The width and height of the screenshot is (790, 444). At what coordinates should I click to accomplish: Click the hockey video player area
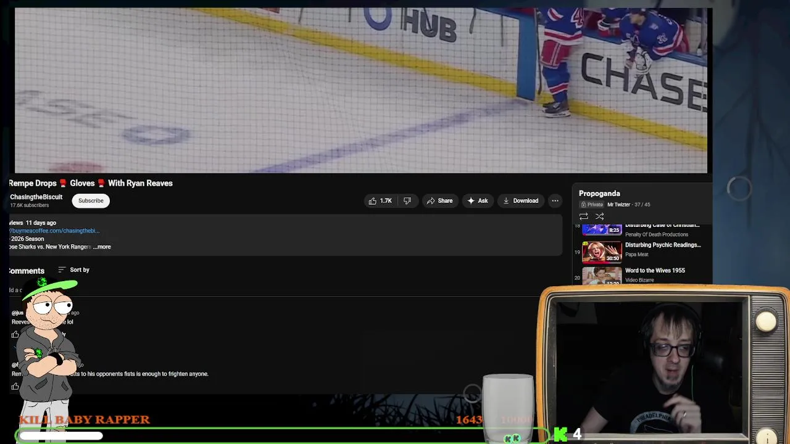(361, 91)
